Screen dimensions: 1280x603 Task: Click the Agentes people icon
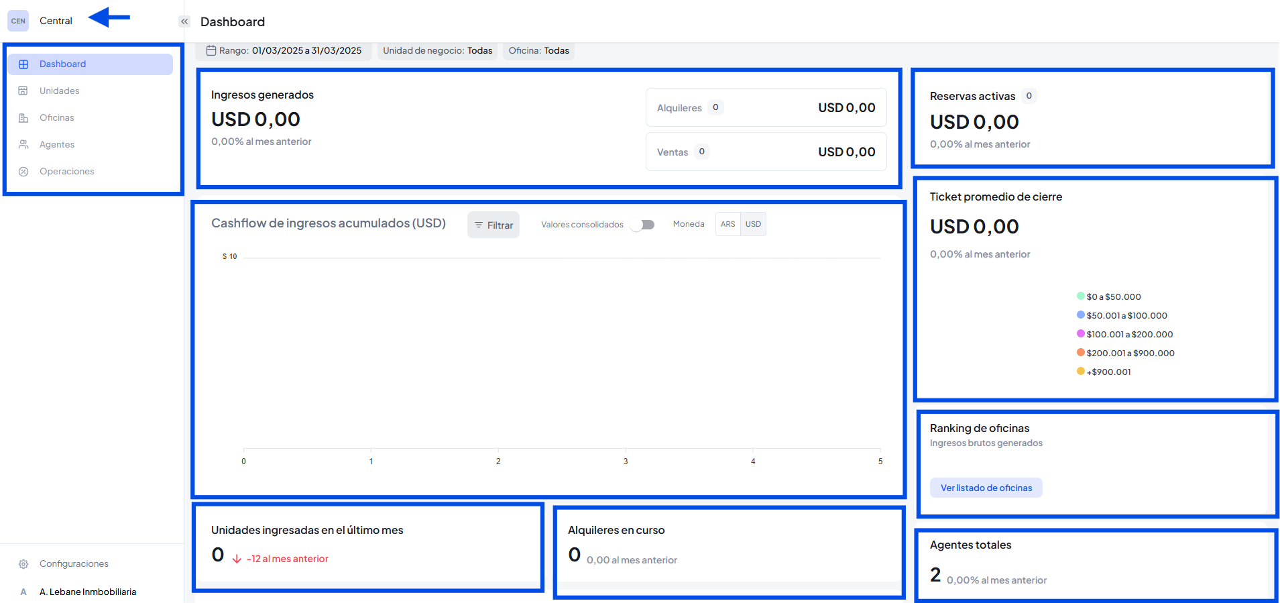(x=23, y=145)
